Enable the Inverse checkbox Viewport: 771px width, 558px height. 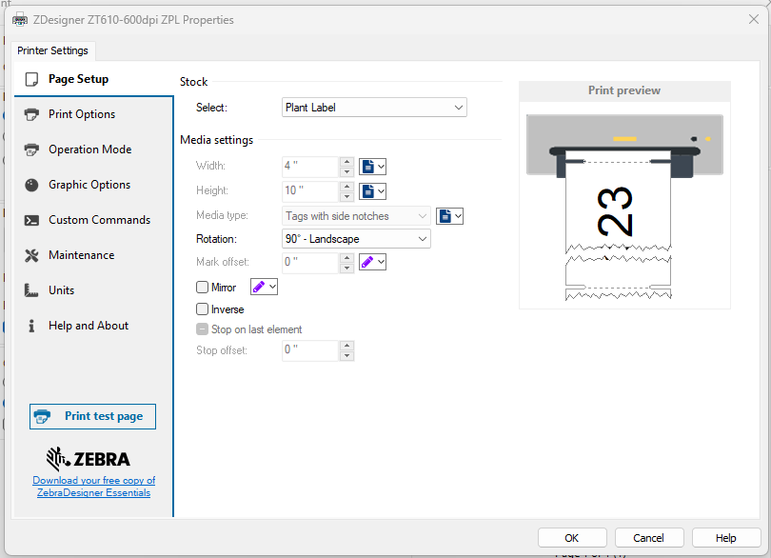coord(202,309)
